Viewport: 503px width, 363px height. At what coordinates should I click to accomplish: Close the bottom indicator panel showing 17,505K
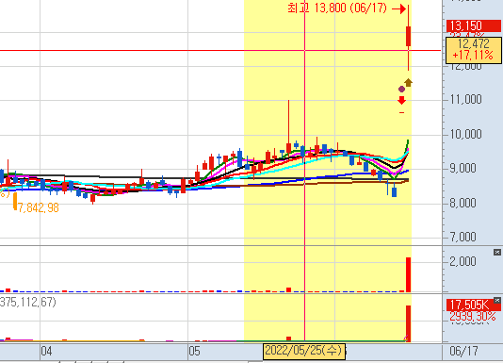coord(497,301)
